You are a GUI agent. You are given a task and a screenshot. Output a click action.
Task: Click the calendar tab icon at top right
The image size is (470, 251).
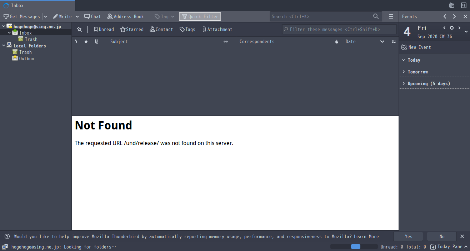point(452,5)
